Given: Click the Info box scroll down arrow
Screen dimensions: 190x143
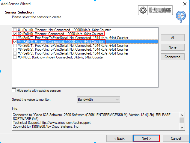Looking at the screenshot, I should (x=182, y=127).
